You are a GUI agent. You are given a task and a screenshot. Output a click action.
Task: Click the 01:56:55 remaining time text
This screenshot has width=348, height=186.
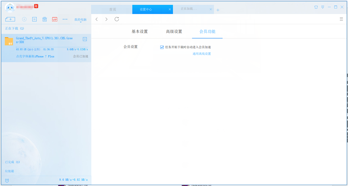click(48, 49)
